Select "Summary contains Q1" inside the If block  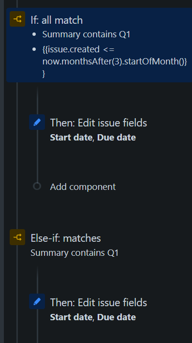pyautogui.click(x=86, y=34)
